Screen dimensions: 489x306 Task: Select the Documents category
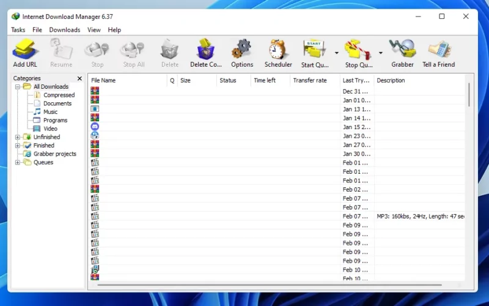point(57,103)
